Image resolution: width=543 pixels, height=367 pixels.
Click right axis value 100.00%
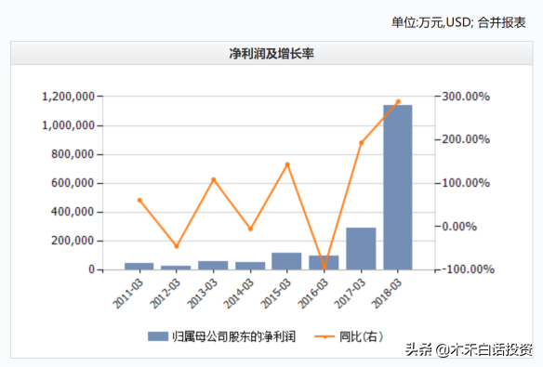point(466,183)
